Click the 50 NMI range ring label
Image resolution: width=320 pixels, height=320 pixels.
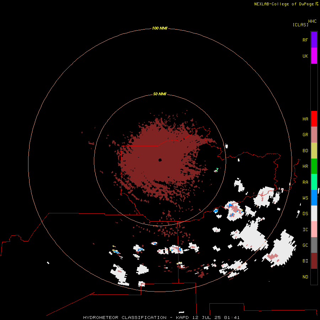(160, 94)
